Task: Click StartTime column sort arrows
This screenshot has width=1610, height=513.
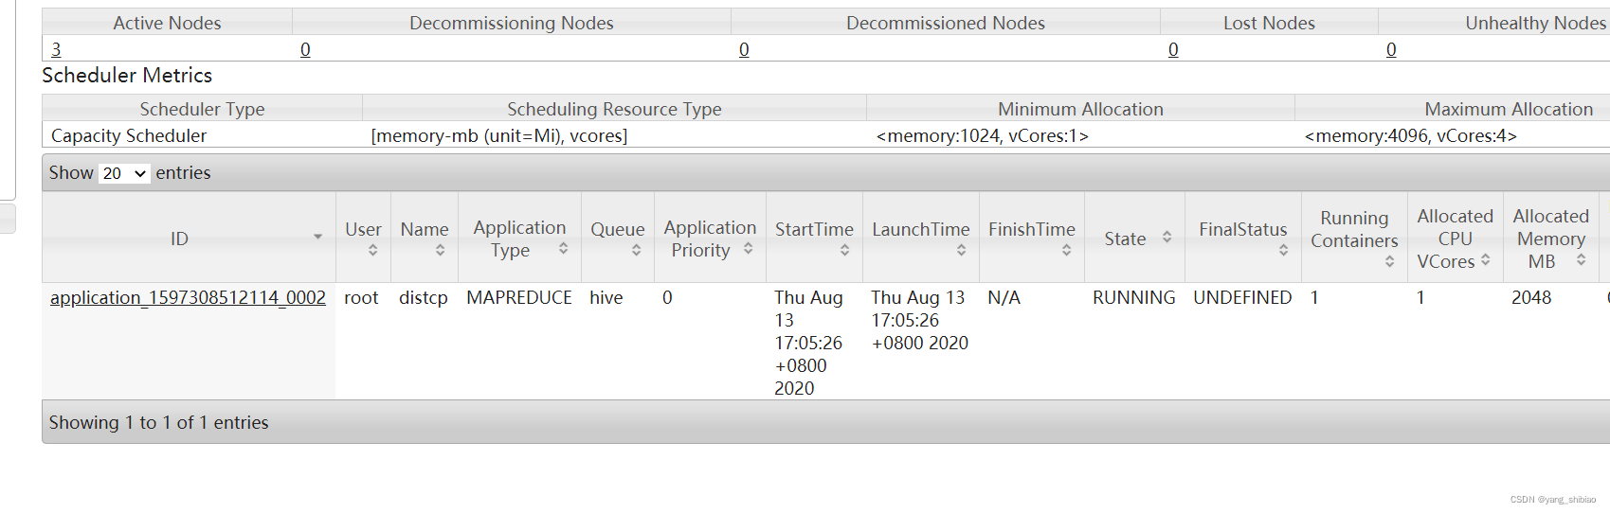Action: 844,251
